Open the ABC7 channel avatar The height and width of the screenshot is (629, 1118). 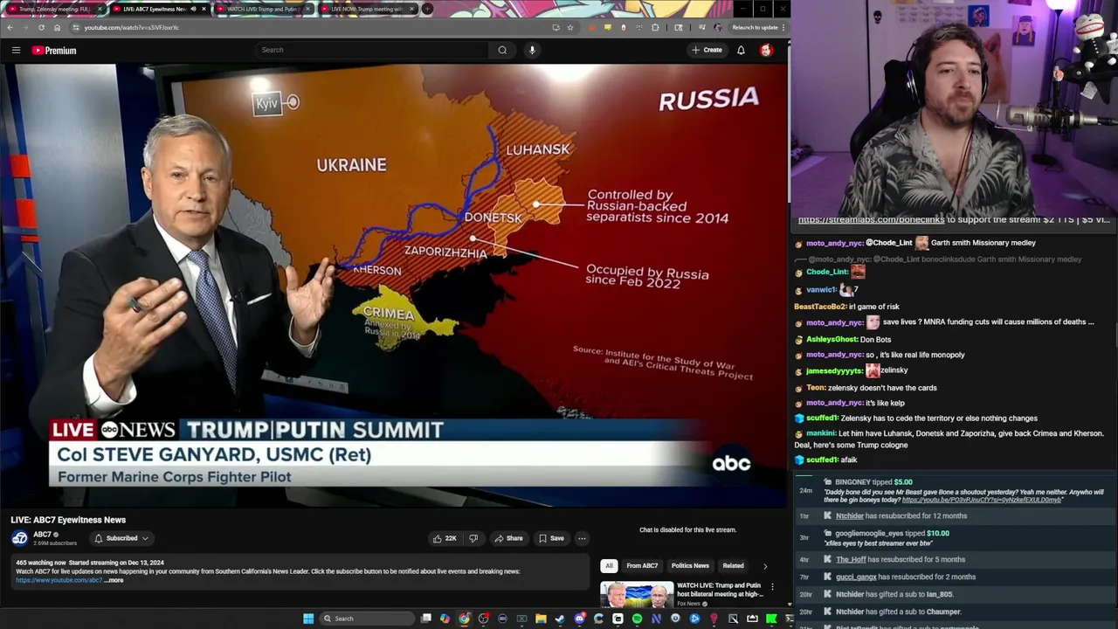coord(19,538)
